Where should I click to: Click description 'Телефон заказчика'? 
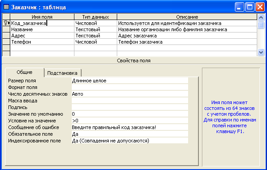click(x=187, y=42)
